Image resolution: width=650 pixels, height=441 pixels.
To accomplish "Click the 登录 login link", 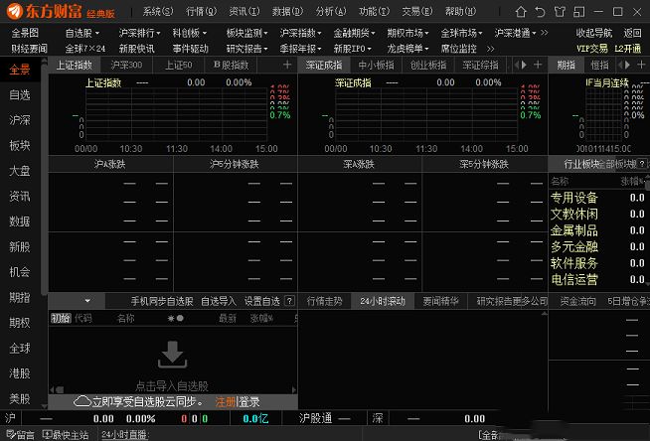I will pos(249,401).
